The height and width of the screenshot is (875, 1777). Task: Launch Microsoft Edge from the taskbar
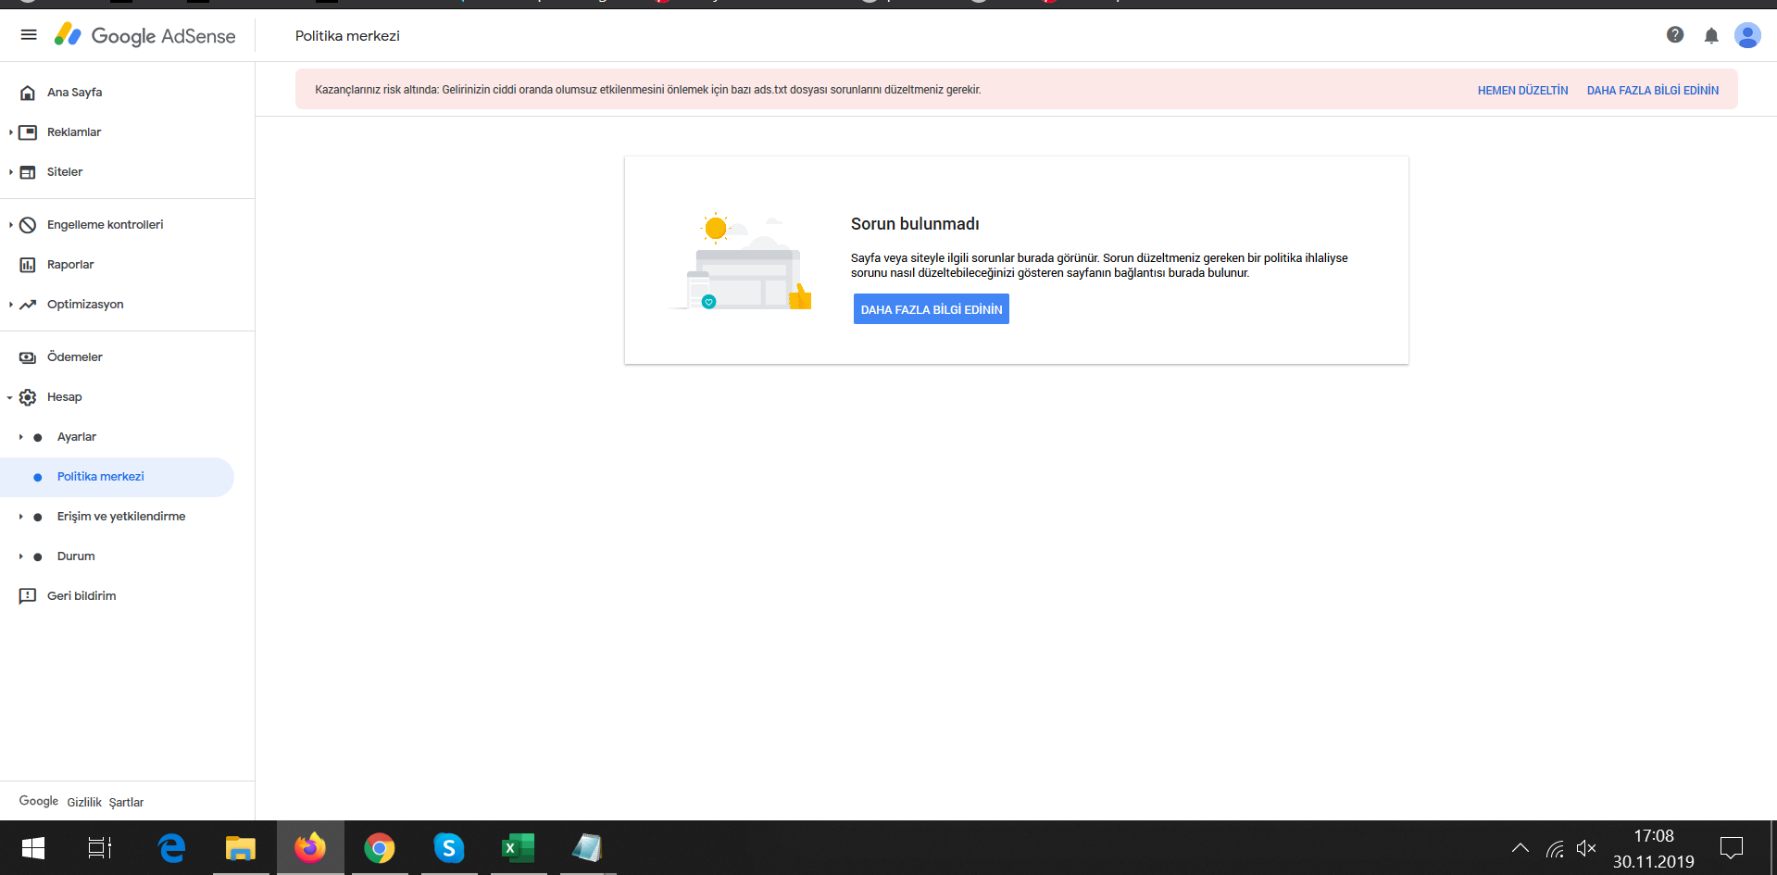171,848
